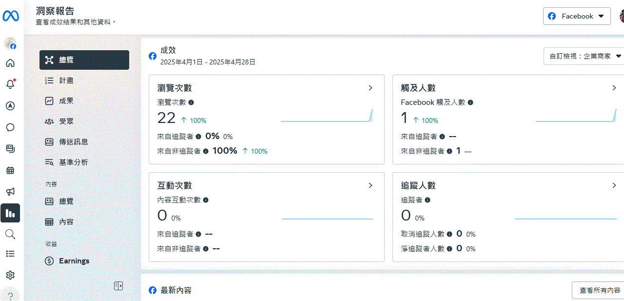The width and height of the screenshot is (624, 301).
Task: Click the 2025年4月1日 - 2025年4月28日 date range
Action: (x=208, y=62)
